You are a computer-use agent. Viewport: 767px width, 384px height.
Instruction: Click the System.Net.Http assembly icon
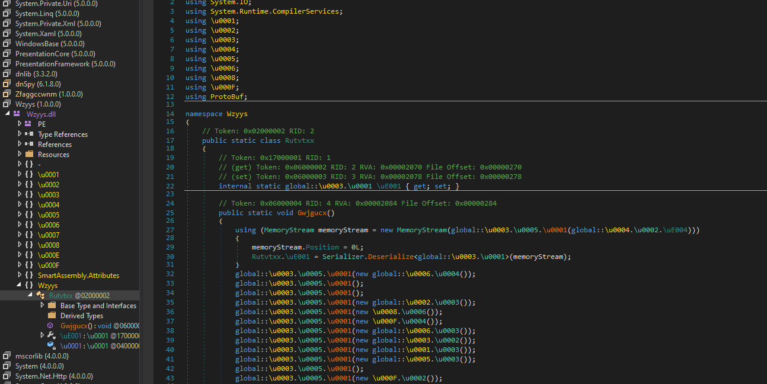[7, 376]
